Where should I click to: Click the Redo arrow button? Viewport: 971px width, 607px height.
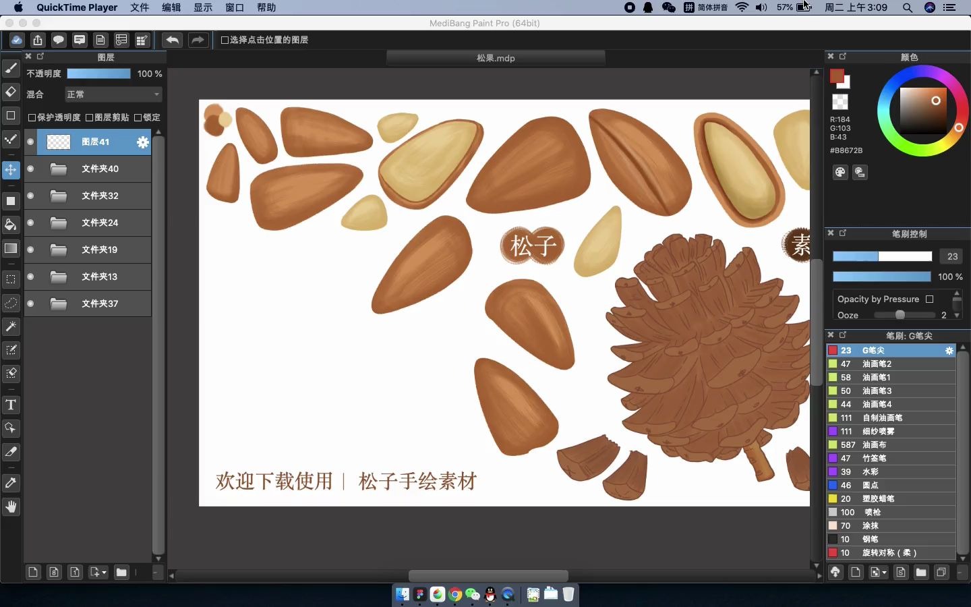pos(198,40)
